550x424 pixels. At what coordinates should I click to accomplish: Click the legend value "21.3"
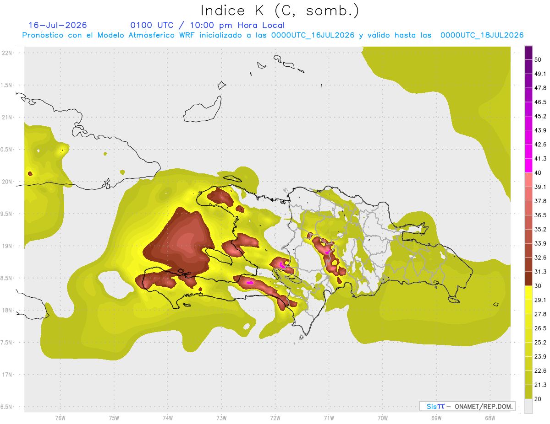point(540,385)
